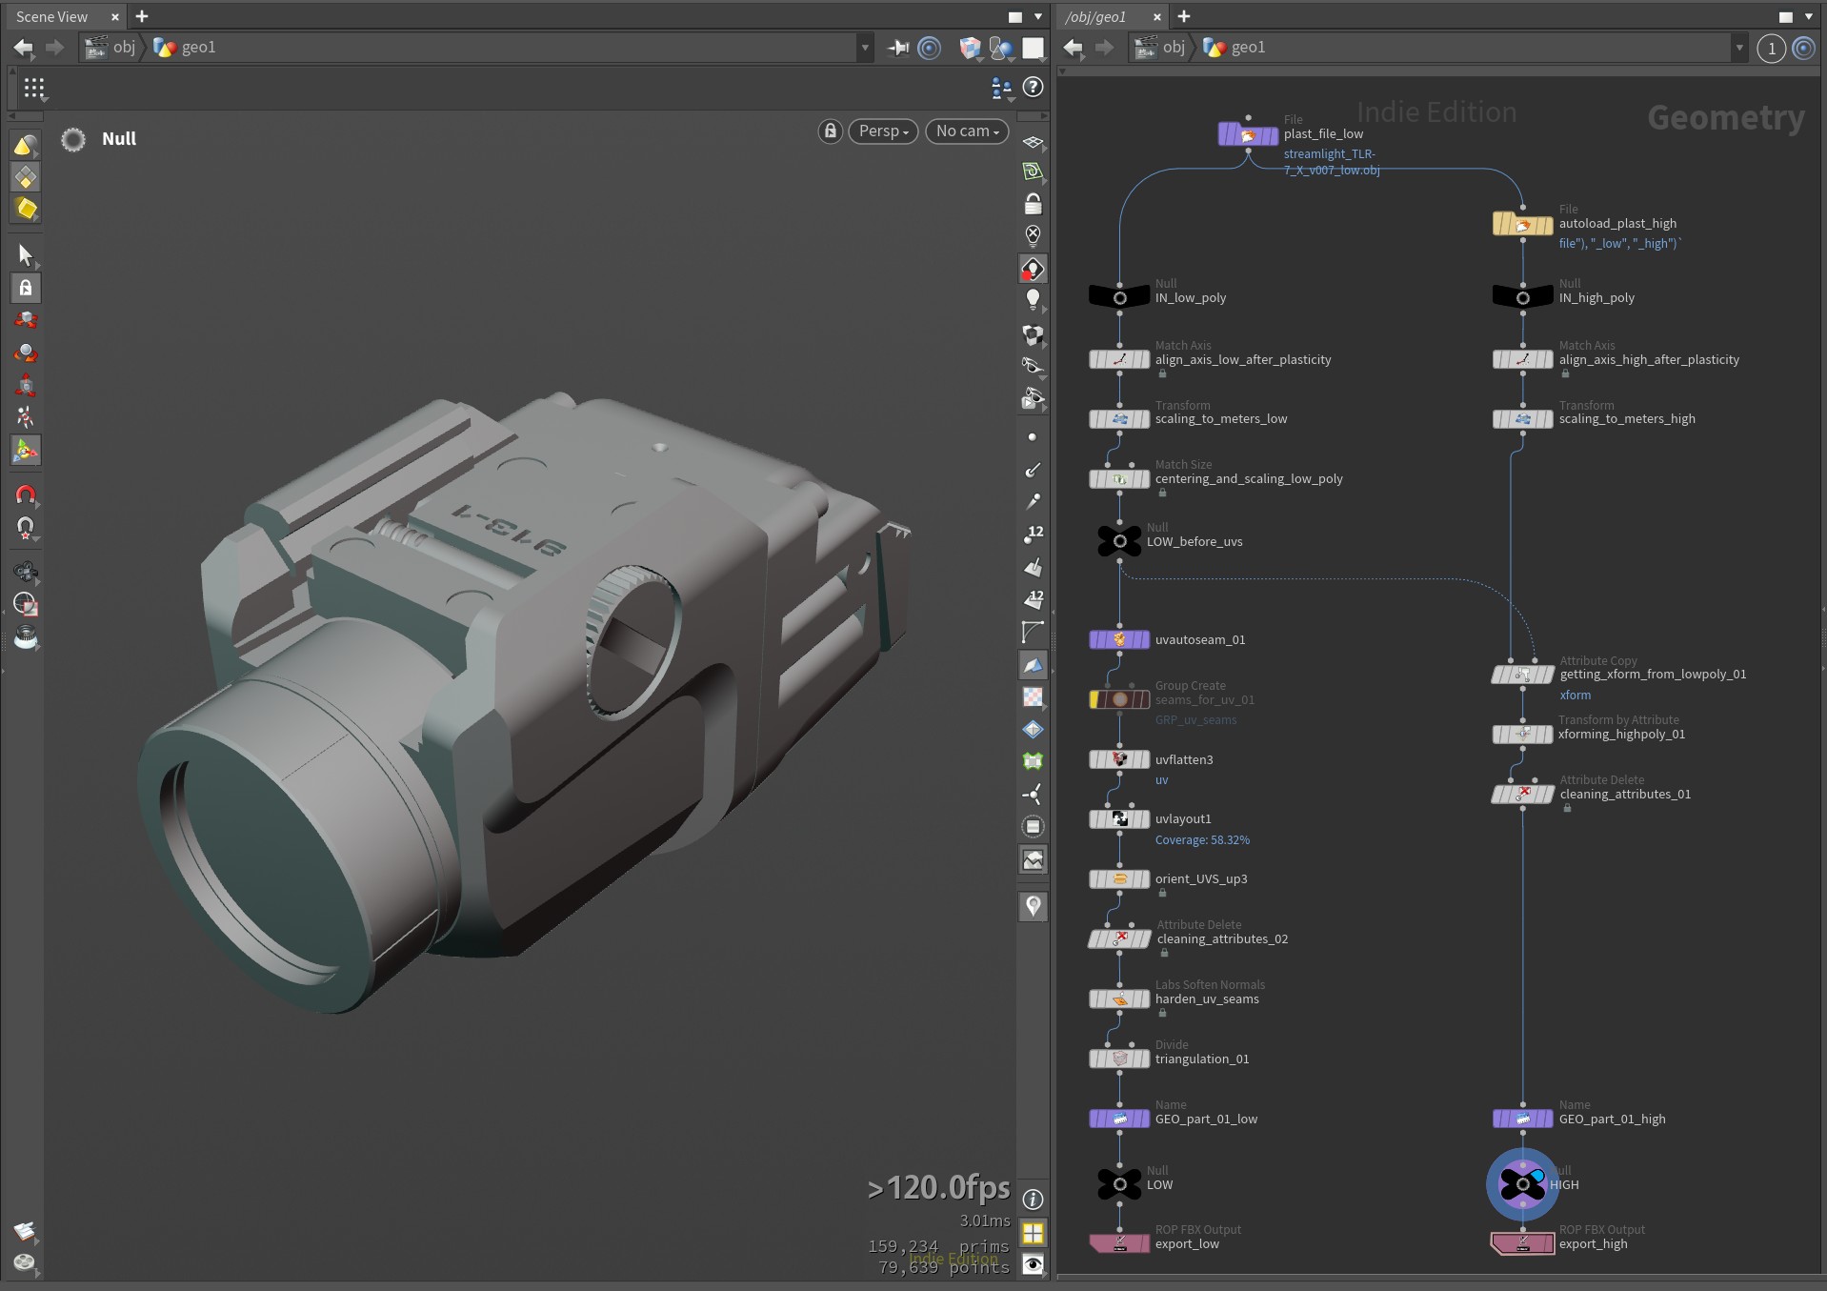This screenshot has height=1291, width=1827.
Task: Go back in network editor navigation
Action: click(1074, 47)
